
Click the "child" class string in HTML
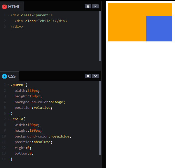point(45,21)
